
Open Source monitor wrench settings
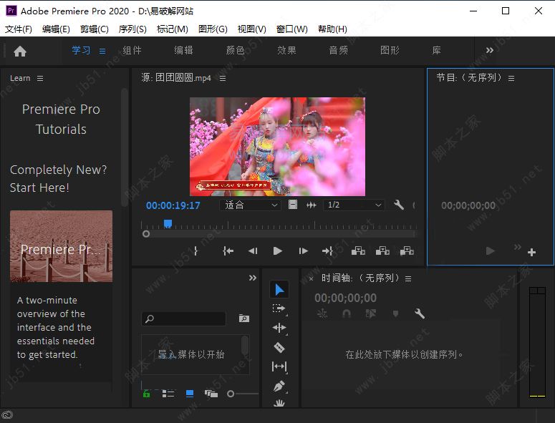tap(399, 205)
